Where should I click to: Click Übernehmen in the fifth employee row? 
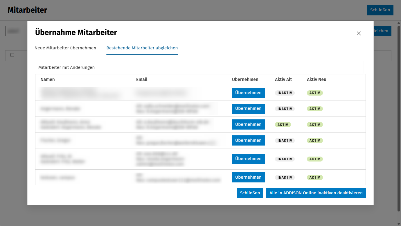[x=248, y=159]
